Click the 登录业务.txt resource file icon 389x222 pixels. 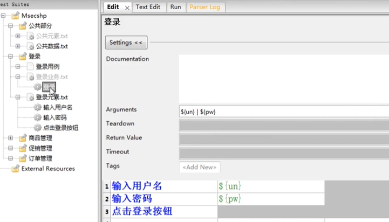[30, 77]
